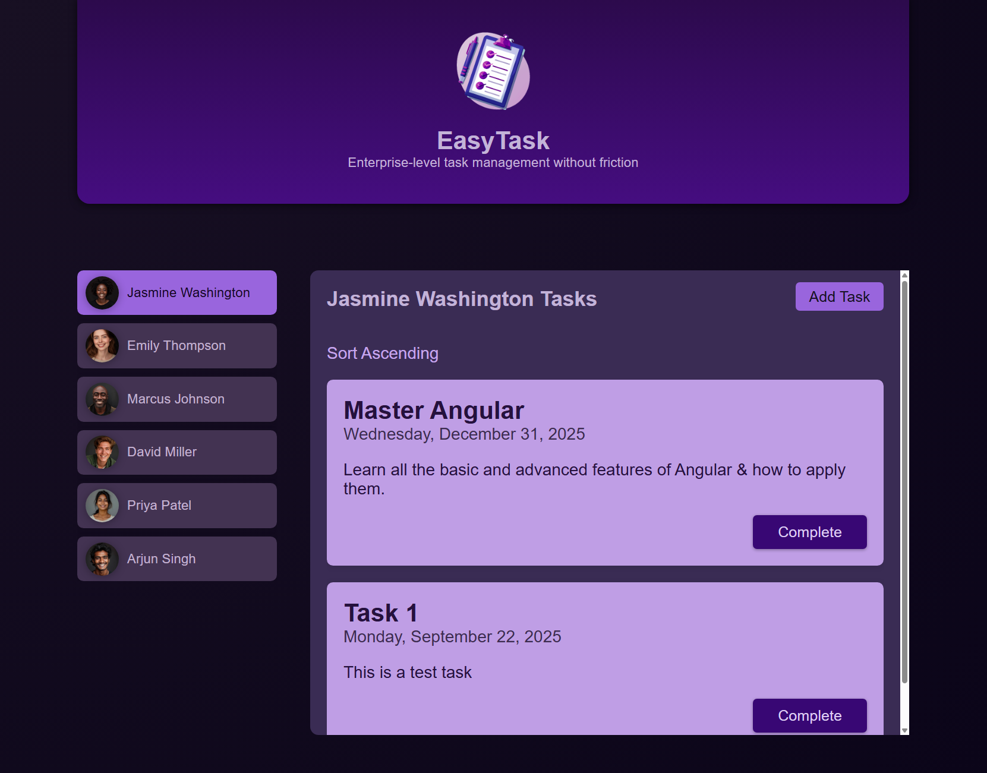Click Marcus Johnson's avatar photo
The height and width of the screenshot is (773, 987).
tap(102, 399)
